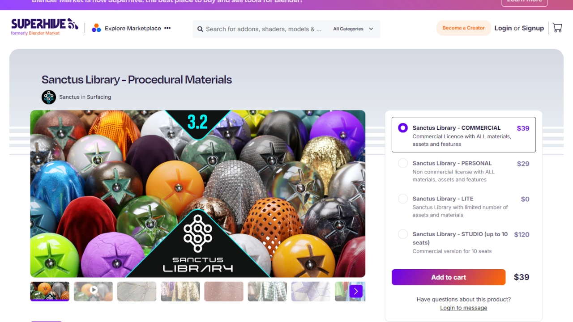The height and width of the screenshot is (322, 573).
Task: Click the "Sanctus Library - Procedural Materials" title
Action: click(x=137, y=80)
